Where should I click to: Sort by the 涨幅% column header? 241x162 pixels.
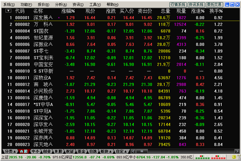point(68,11)
